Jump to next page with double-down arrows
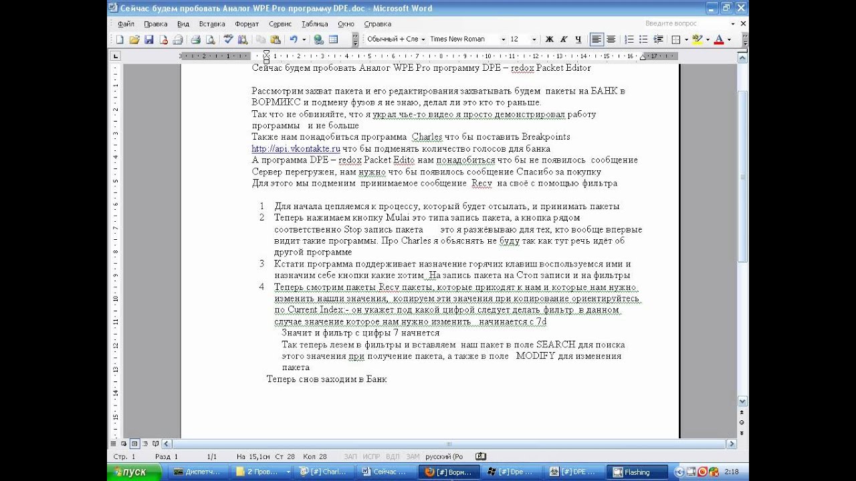The height and width of the screenshot is (481, 856). pyautogui.click(x=742, y=433)
